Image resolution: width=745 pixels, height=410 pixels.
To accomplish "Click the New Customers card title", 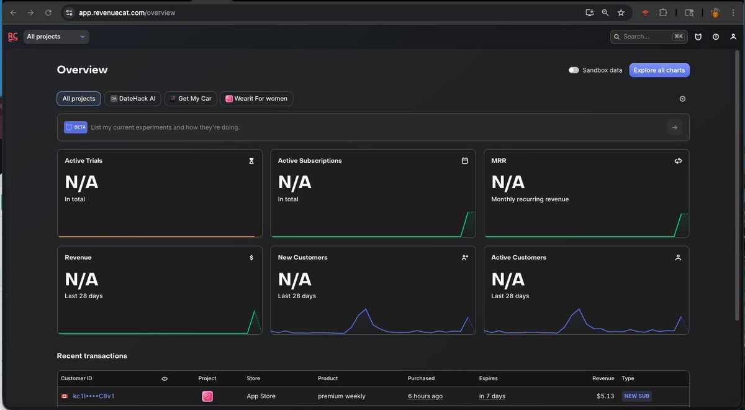I will click(x=303, y=257).
